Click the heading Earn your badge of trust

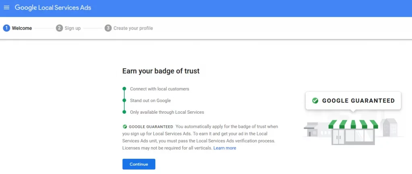coord(161,71)
